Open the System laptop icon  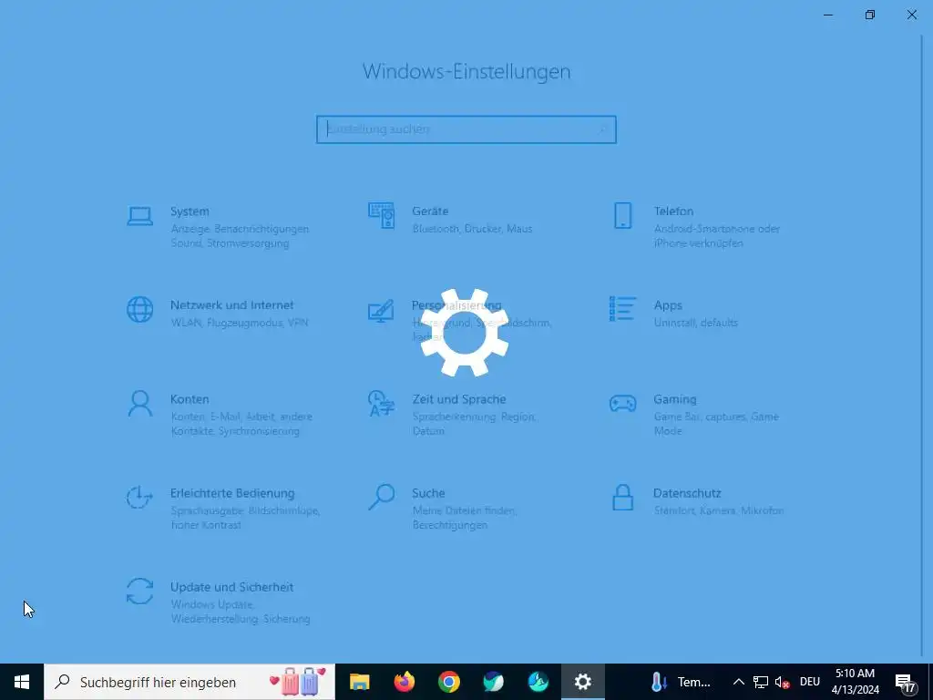point(139,216)
